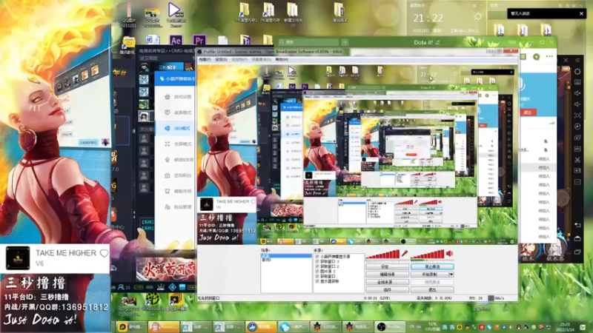Image resolution: width=593 pixels, height=333 pixels.
Task: Close the 暂无人说话 black overlay bar
Action: pos(581,13)
